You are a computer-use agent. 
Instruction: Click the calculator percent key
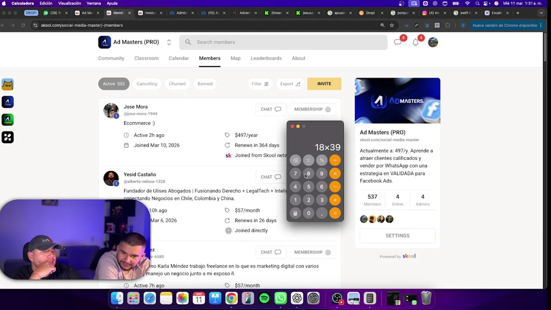[322, 160]
